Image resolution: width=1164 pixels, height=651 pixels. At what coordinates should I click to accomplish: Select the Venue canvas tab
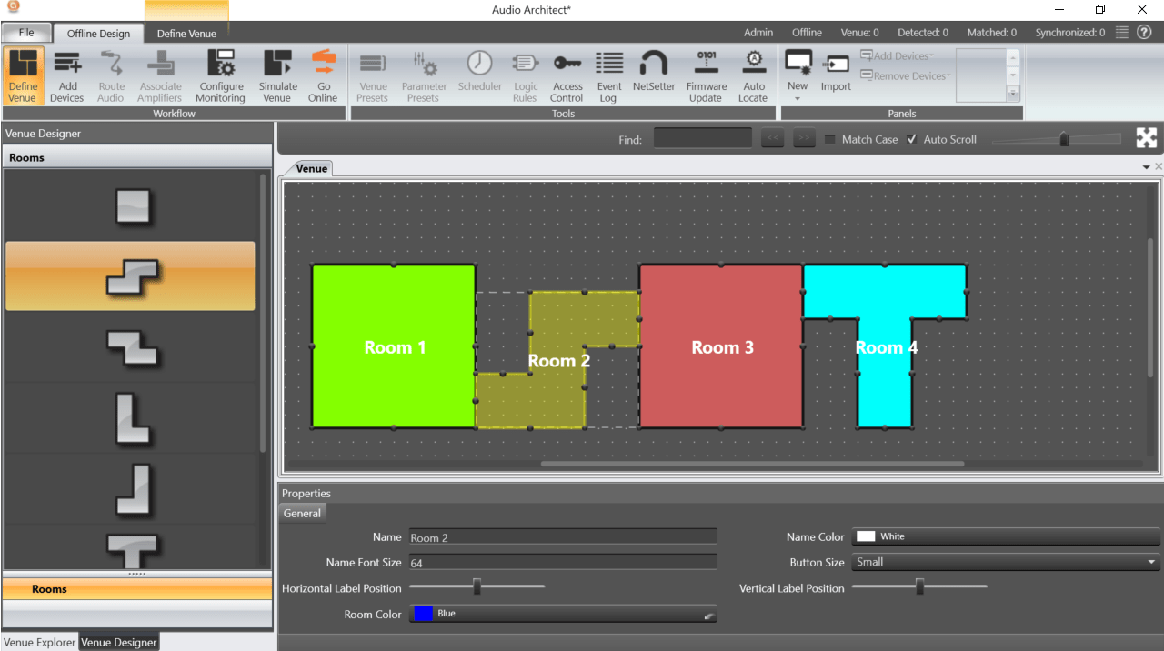point(311,168)
